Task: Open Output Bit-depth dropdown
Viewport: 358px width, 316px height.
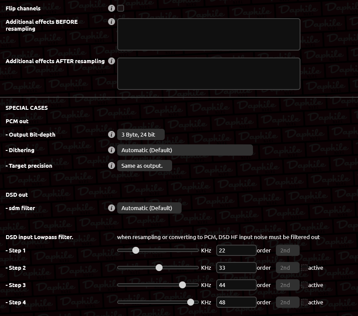Action: point(141,134)
